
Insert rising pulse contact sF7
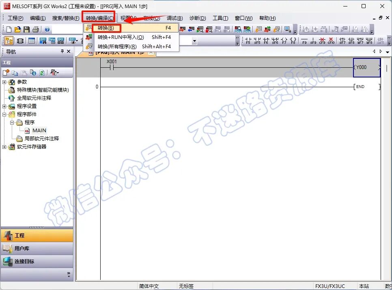(x=342, y=41)
